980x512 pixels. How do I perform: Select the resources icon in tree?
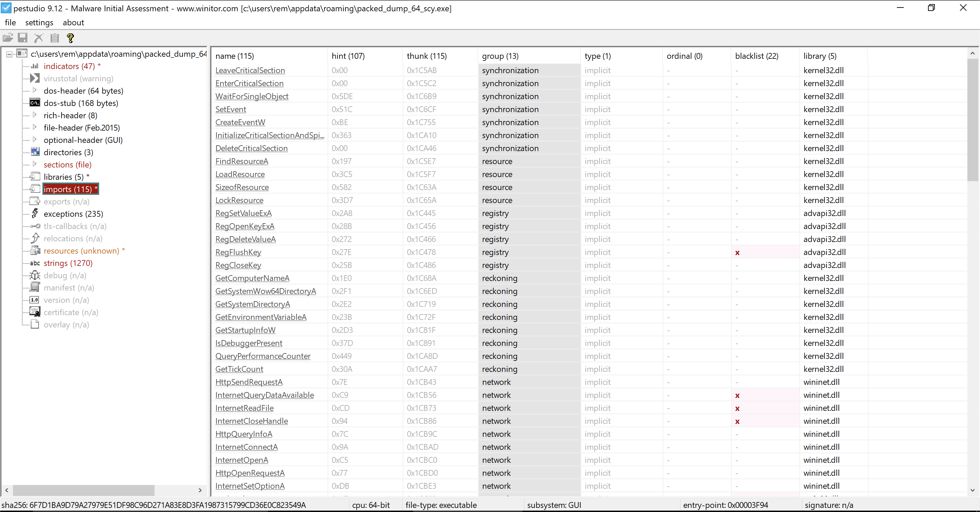[35, 250]
